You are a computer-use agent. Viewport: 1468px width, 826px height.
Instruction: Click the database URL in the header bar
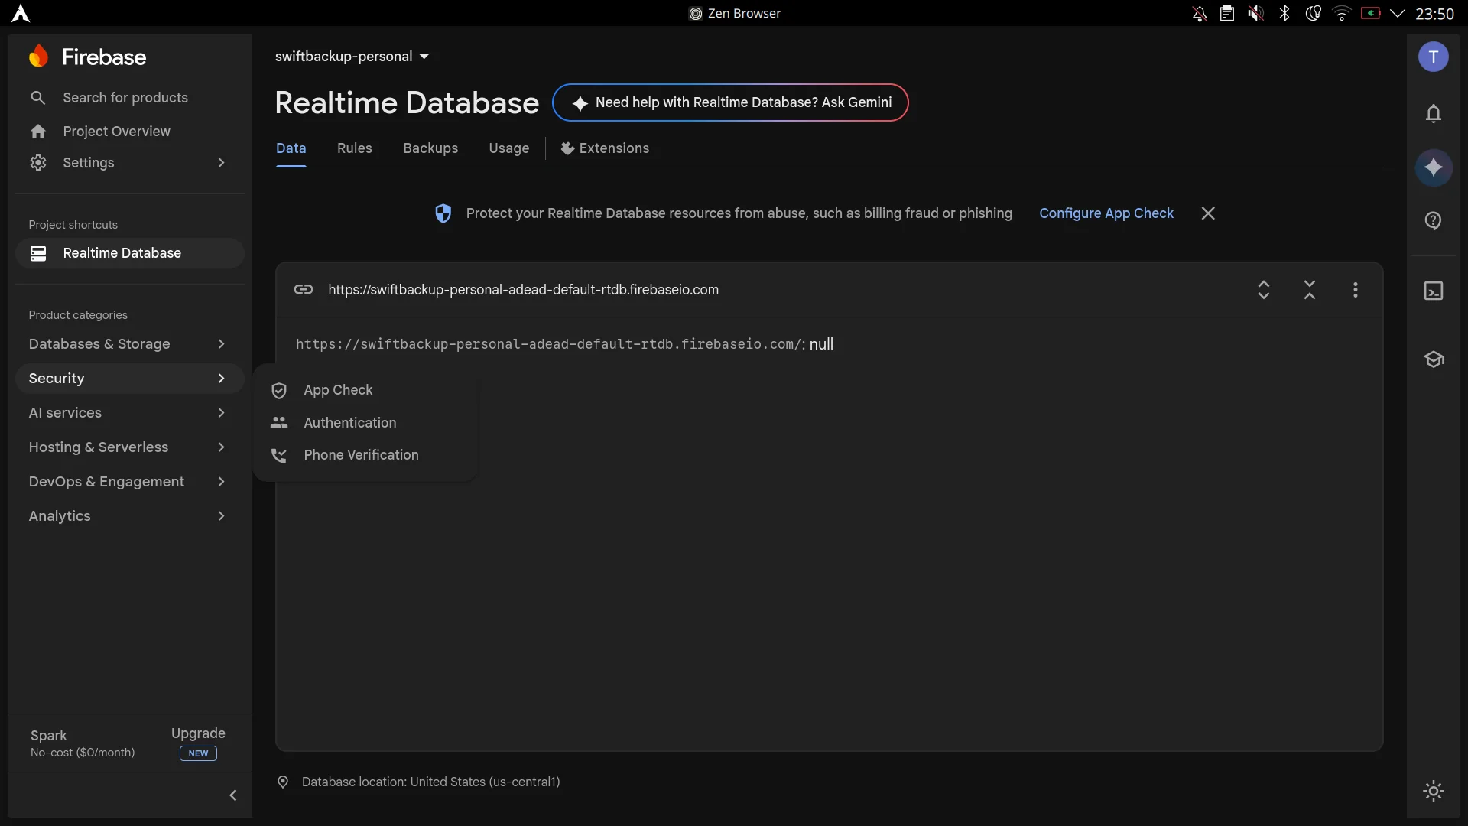(x=524, y=290)
